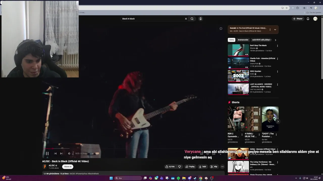Viewport: 323px width, 181px height.
Task: Select the Aramanızdan filter chip
Action: pos(243,40)
